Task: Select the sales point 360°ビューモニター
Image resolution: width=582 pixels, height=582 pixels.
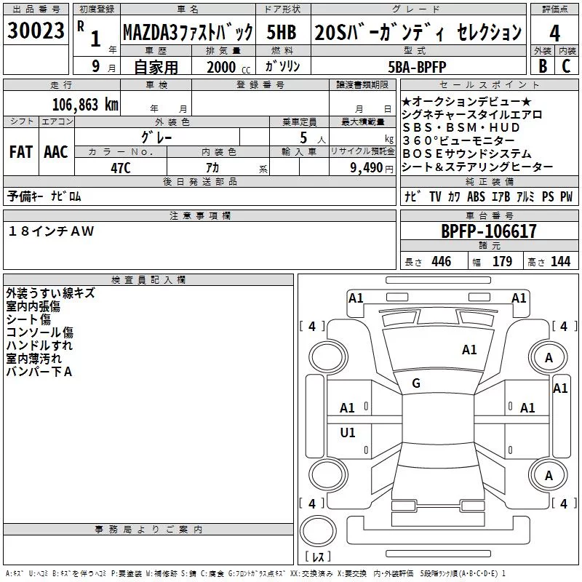Action: (459, 140)
